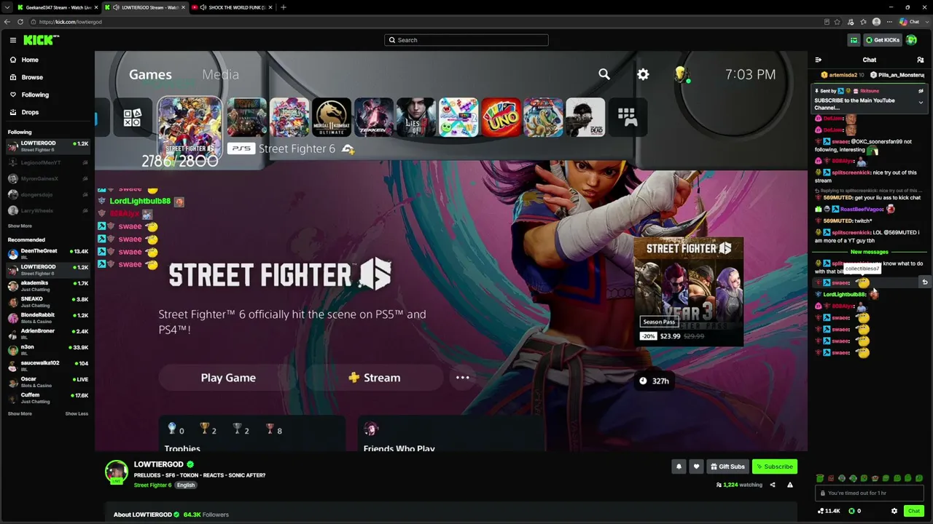
Task: Open browser Copilot Chat button
Action: point(909,22)
